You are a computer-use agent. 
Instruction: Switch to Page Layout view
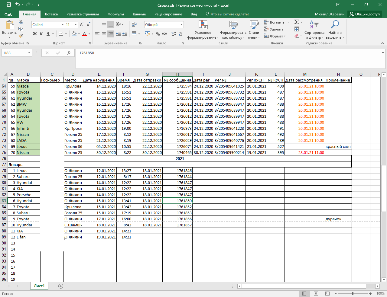tap(316, 293)
